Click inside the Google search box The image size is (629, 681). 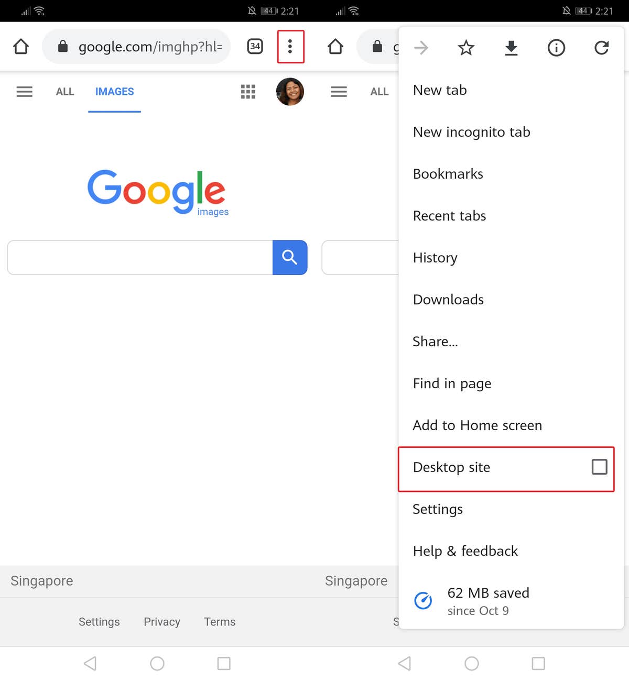139,257
